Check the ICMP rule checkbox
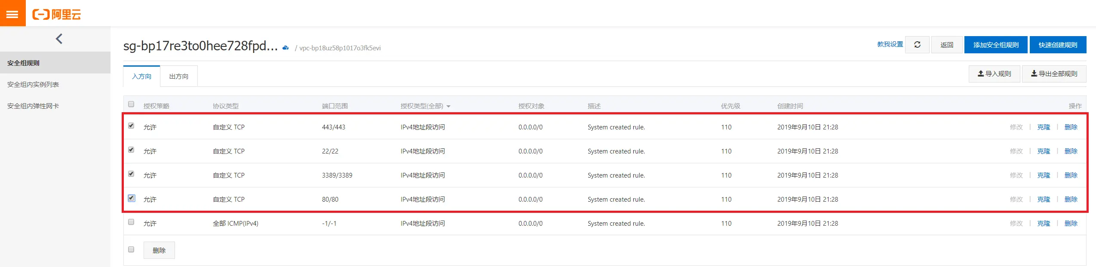1096x267 pixels. tap(131, 222)
